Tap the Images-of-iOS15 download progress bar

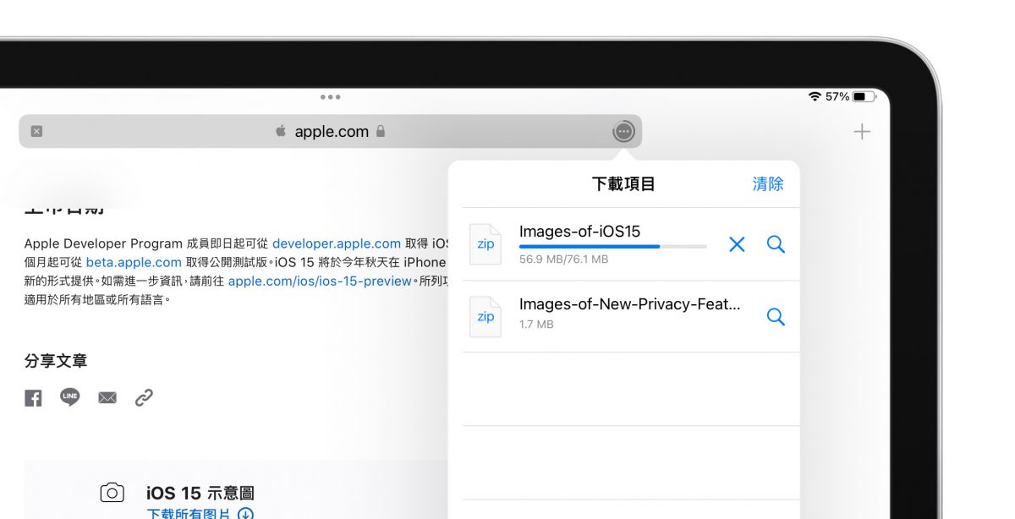pyautogui.click(x=612, y=247)
